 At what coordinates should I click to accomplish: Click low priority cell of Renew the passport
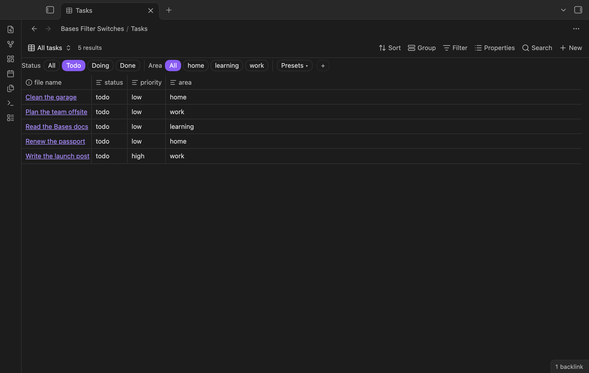(x=146, y=141)
